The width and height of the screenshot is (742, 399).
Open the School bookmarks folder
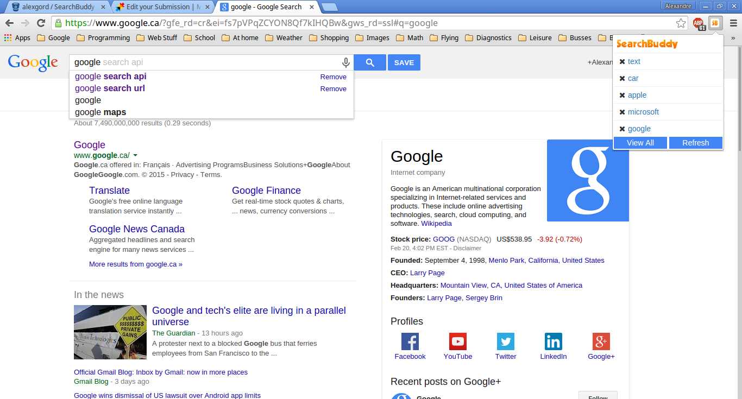tap(199, 37)
